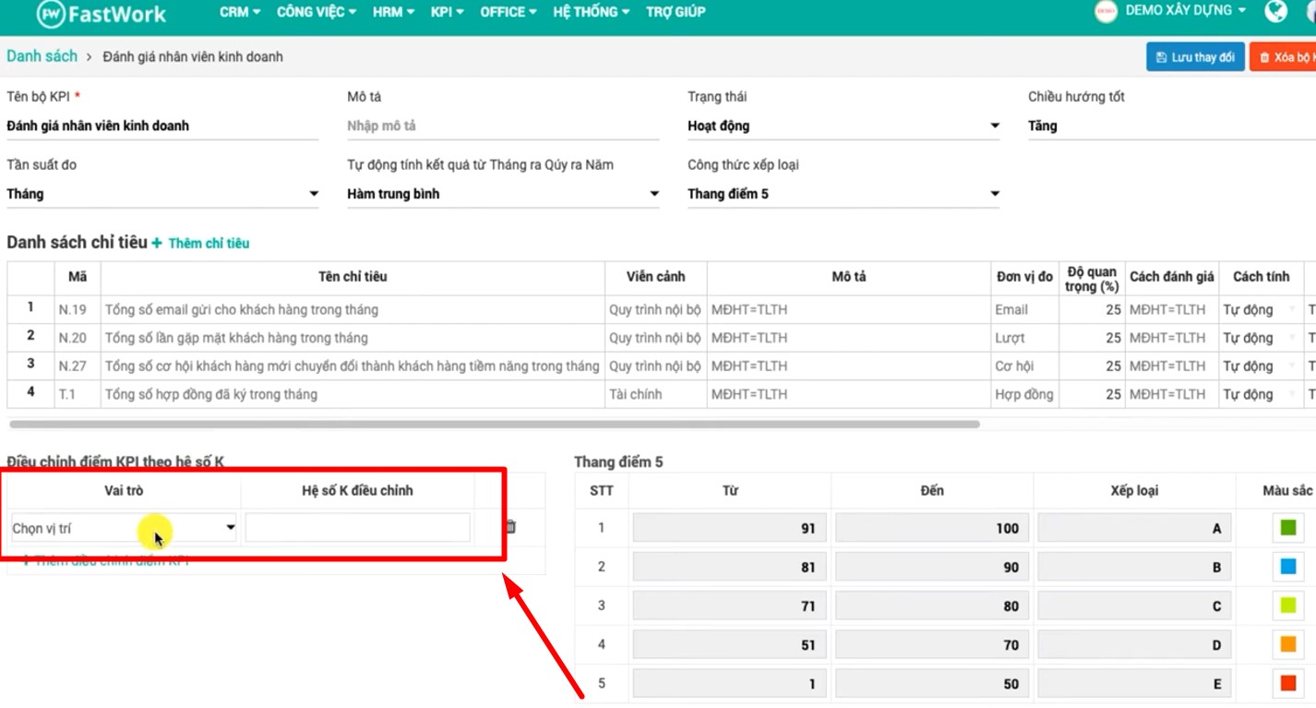Image resolution: width=1316 pixels, height=708 pixels.
Task: Open the Tần suất đo dropdown showing Tháng
Action: point(312,193)
